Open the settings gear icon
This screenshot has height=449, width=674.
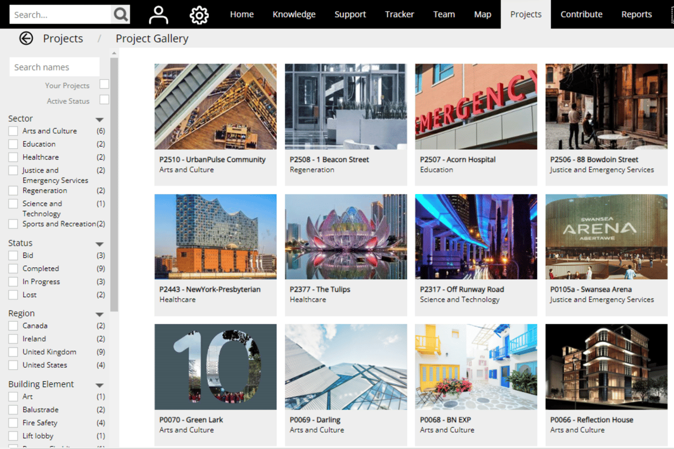coord(199,15)
